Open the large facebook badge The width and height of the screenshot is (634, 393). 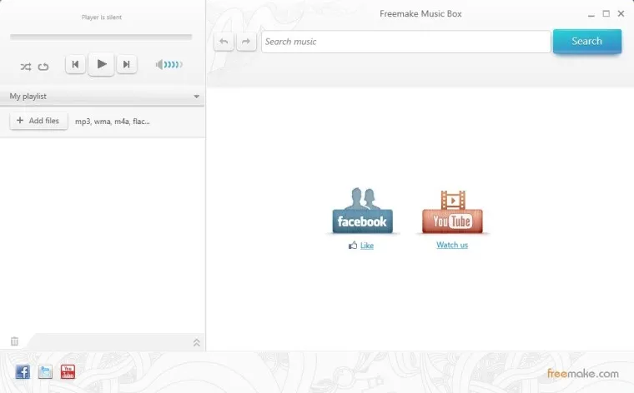[x=362, y=211]
